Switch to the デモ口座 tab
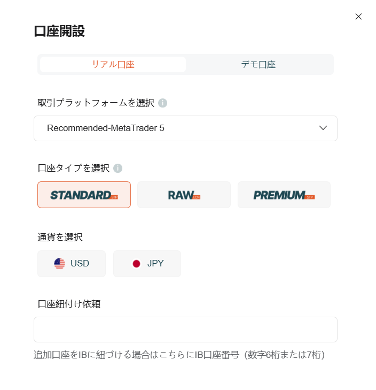The height and width of the screenshot is (390, 376). [258, 65]
